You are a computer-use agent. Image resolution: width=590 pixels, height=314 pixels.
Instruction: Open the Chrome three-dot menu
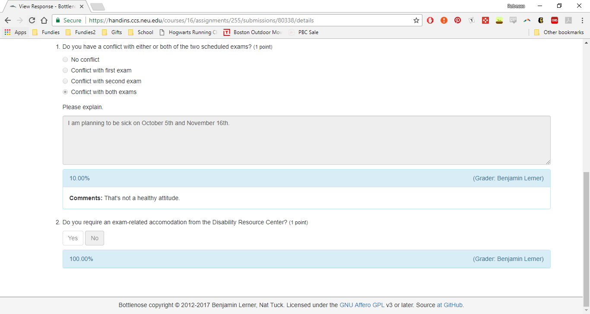pos(582,20)
